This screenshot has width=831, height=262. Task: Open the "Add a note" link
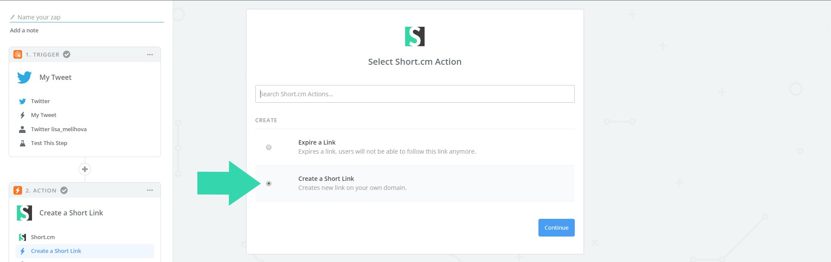pyautogui.click(x=24, y=30)
